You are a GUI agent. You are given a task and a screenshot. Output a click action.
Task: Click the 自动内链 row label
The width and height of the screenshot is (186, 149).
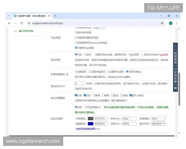[x=55, y=60]
